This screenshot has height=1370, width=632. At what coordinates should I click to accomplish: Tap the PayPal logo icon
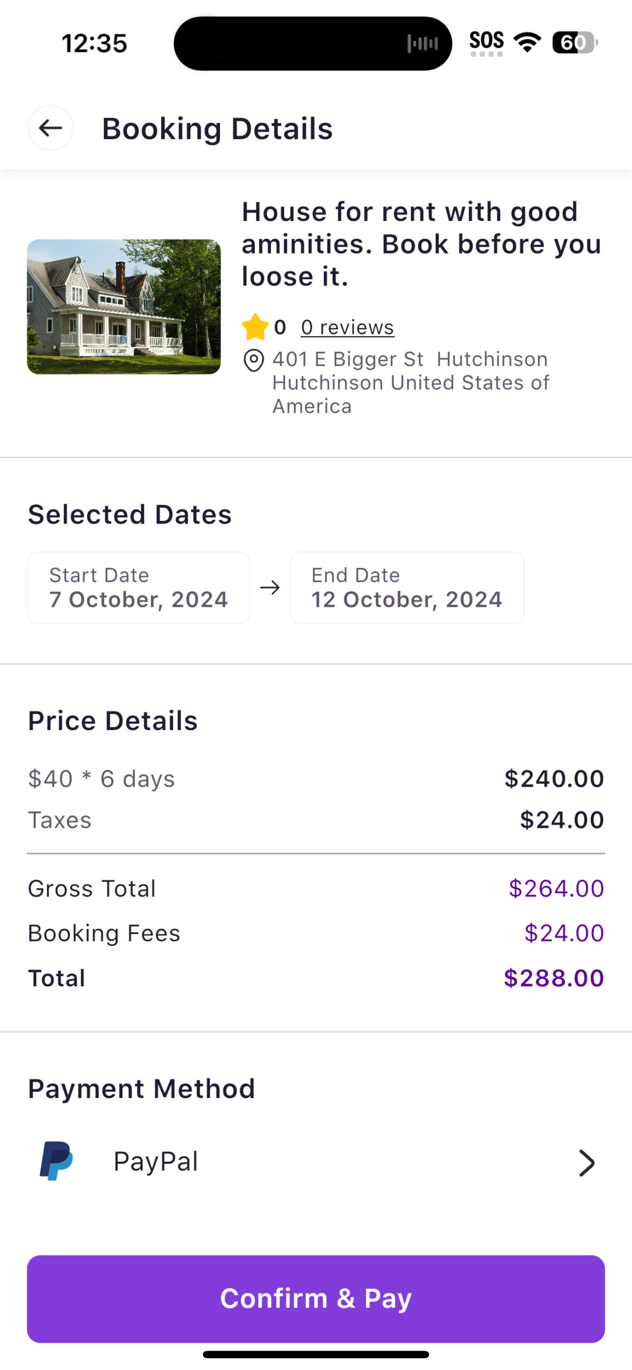(x=56, y=1161)
